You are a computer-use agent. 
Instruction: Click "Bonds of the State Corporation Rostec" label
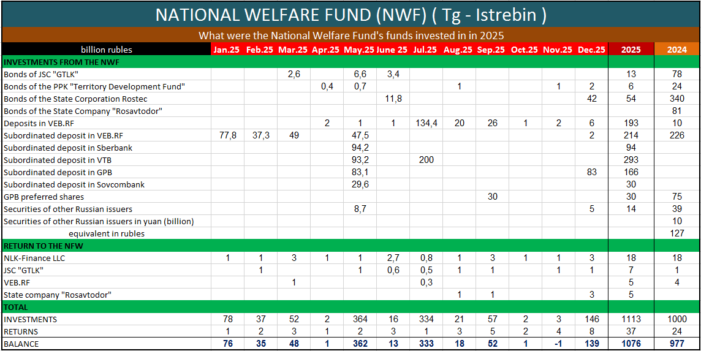pos(75,99)
